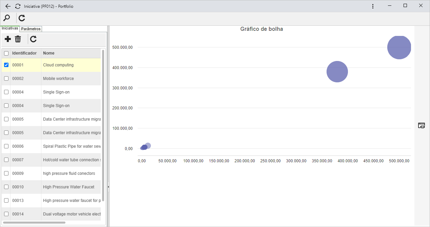The image size is (430, 227).
Task: Check the Mobile workforce row checkbox
Action: (6, 78)
